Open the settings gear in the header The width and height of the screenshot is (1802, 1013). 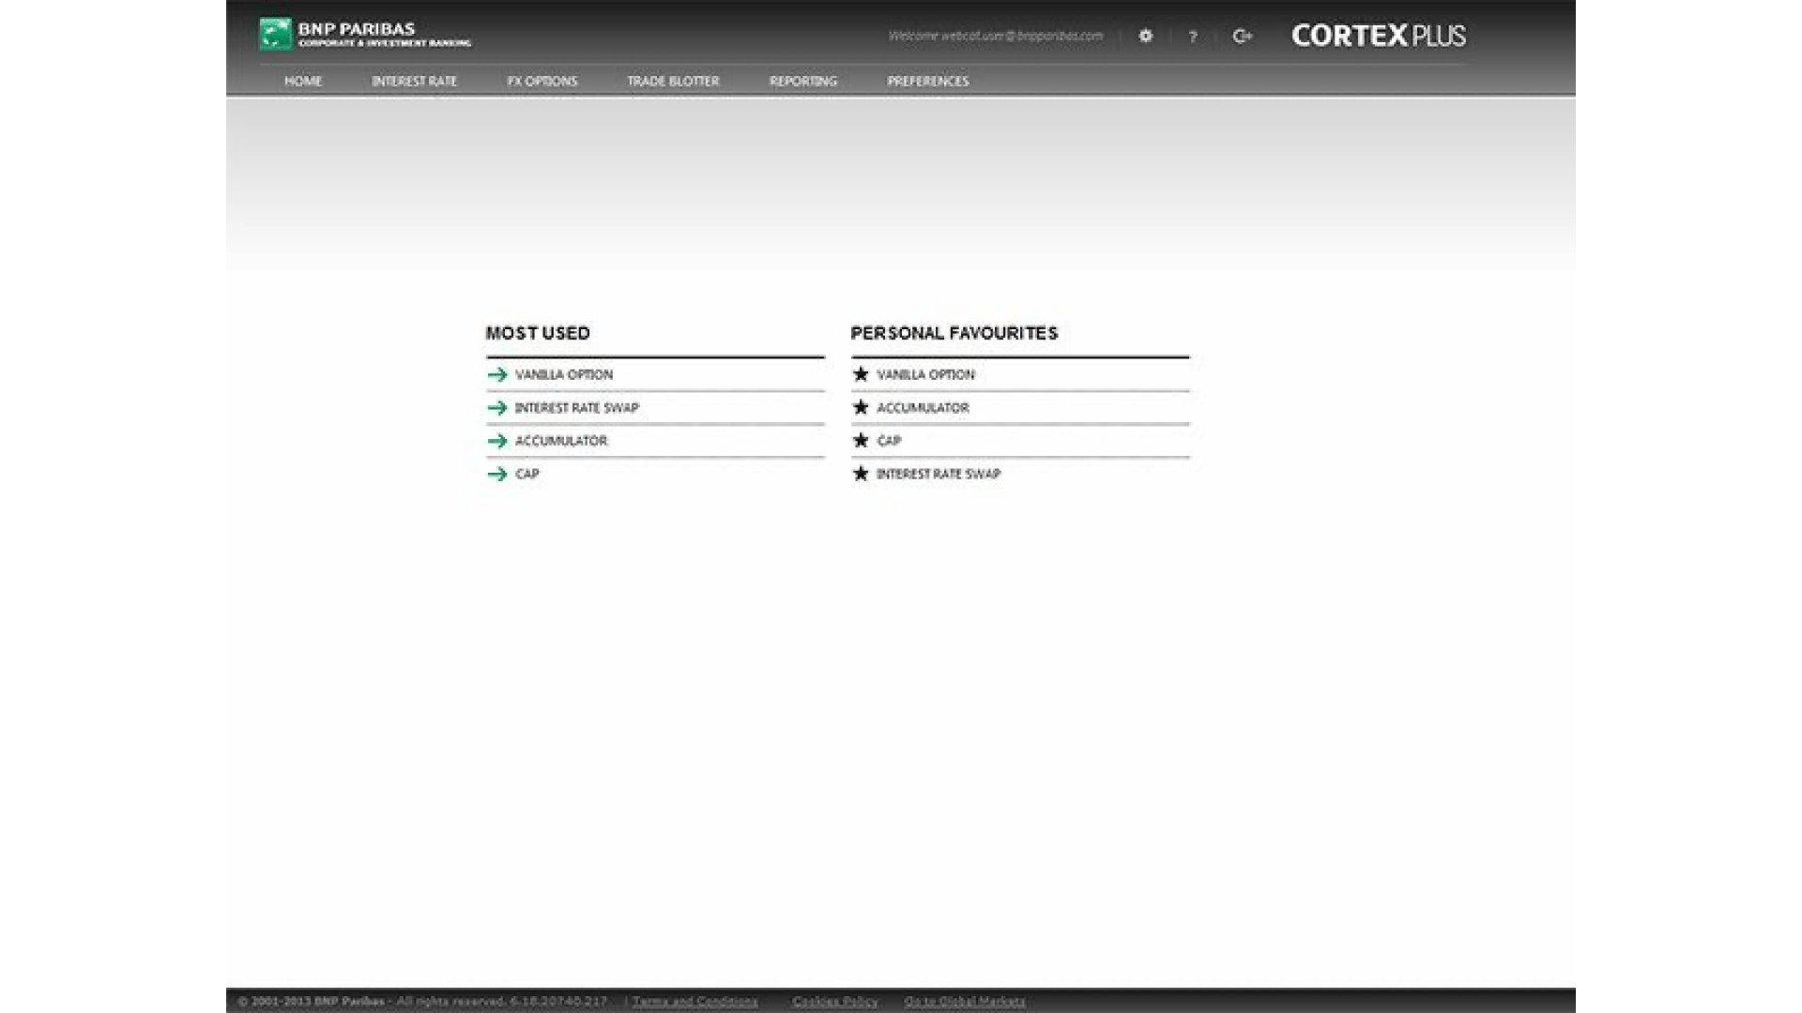tap(1145, 38)
